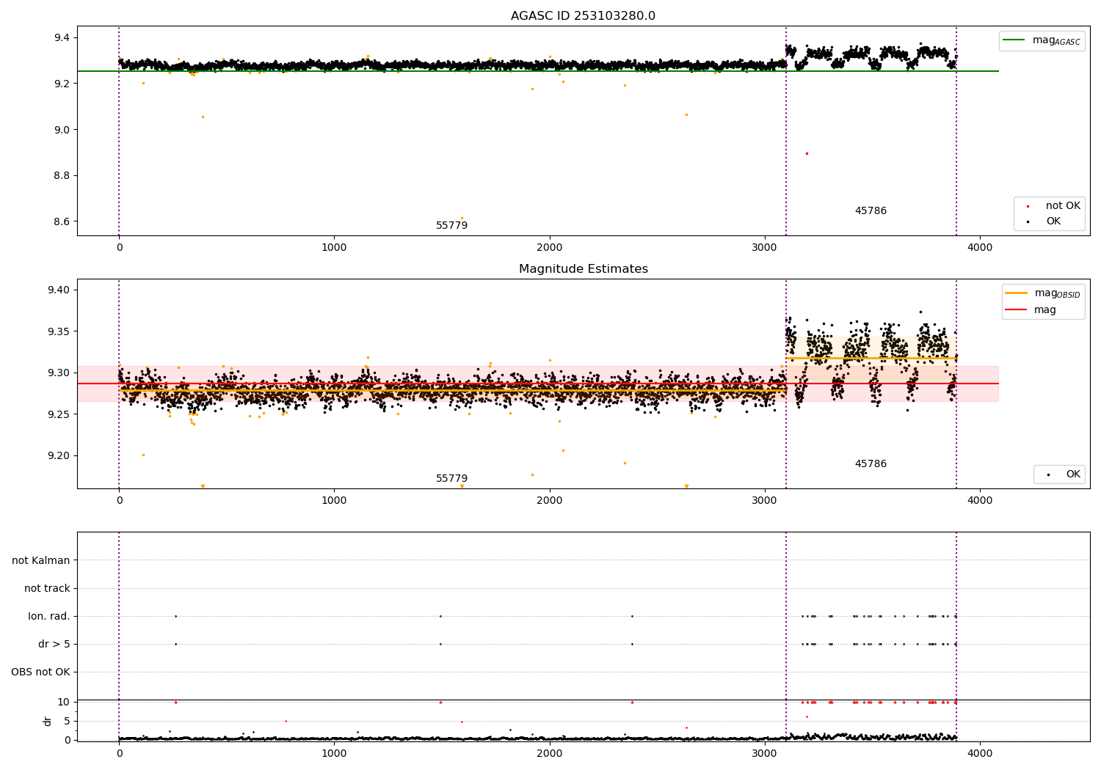Click the '55779' annotation in the top plot
Image resolution: width=1101 pixels, height=770 pixels.
point(451,226)
